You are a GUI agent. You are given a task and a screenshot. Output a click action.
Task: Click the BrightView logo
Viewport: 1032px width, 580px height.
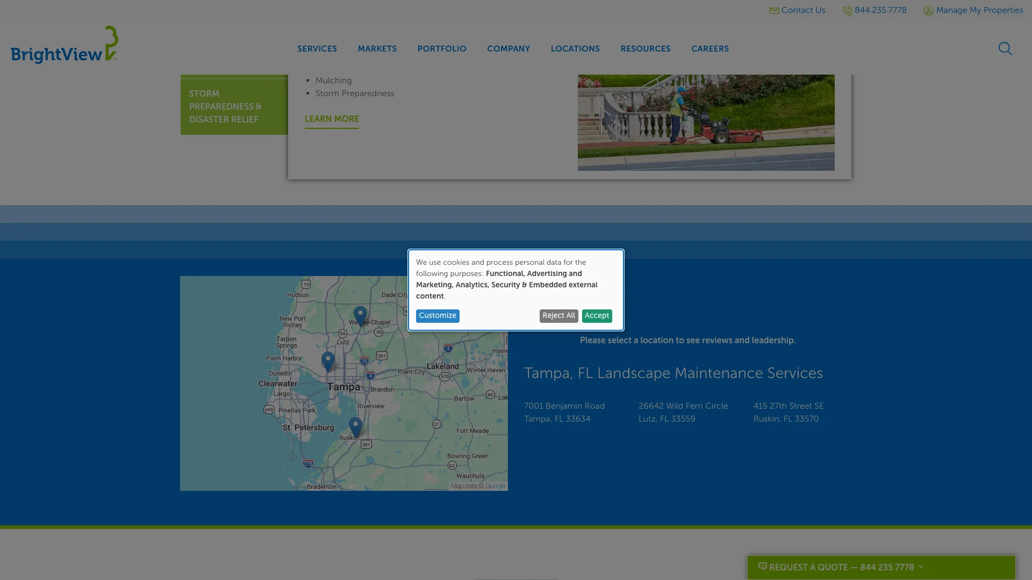(x=63, y=45)
